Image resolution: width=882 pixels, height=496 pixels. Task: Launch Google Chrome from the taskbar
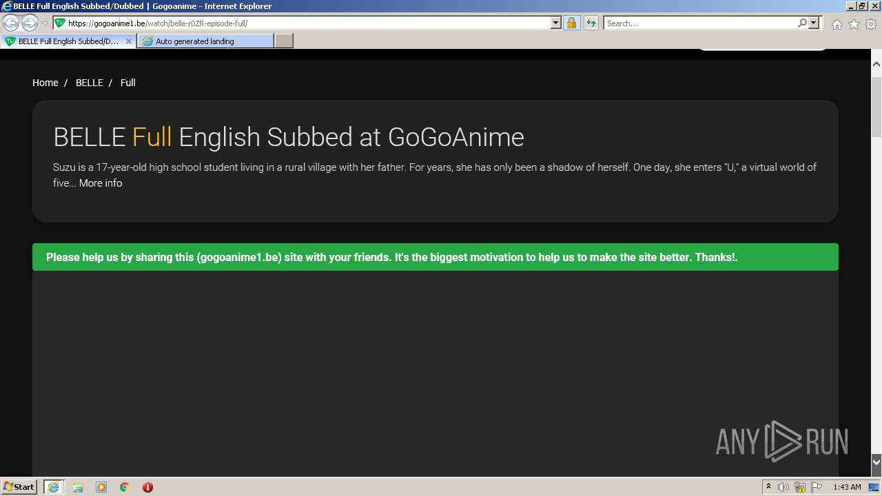point(125,487)
